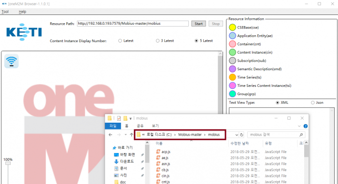Click the 100% zoom slider handle
This screenshot has width=338, height=184.
click(8, 163)
